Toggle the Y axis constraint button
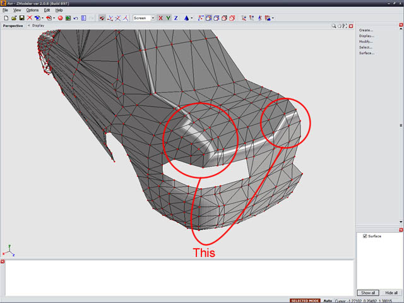The width and height of the screenshot is (404, 303). (x=168, y=18)
